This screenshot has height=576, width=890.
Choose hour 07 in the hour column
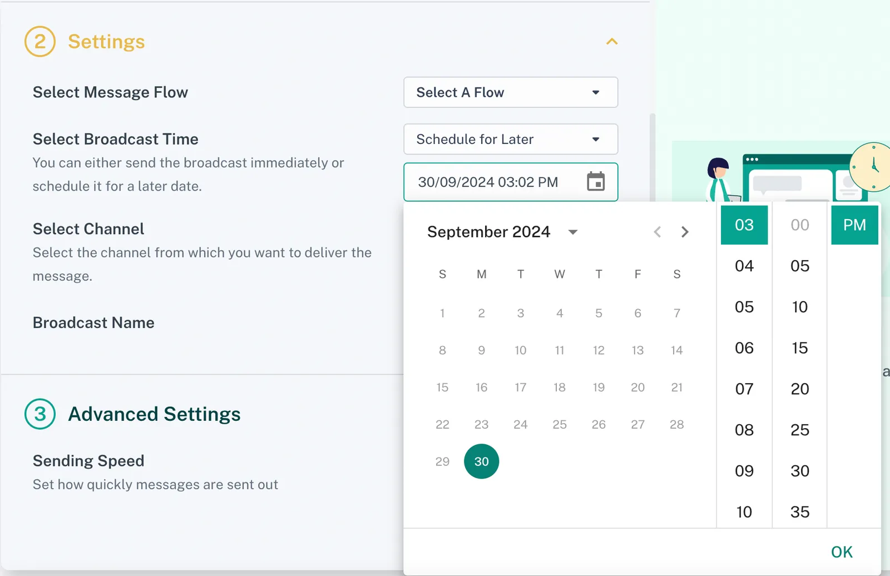(x=744, y=389)
